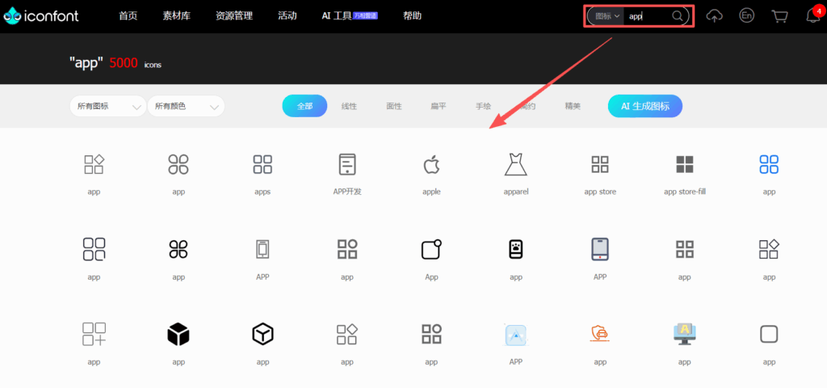Select the light blue App Store APP icon
Screen dimensions: 827x388
516,334
